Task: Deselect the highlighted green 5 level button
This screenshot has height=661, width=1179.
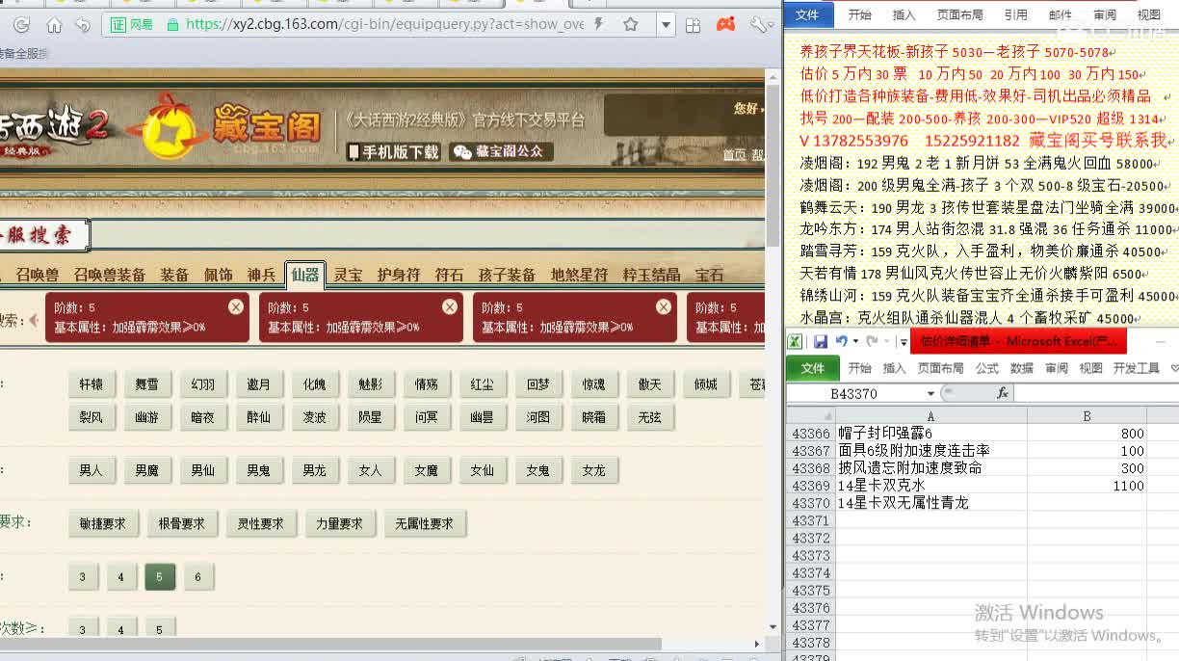Action: click(159, 577)
